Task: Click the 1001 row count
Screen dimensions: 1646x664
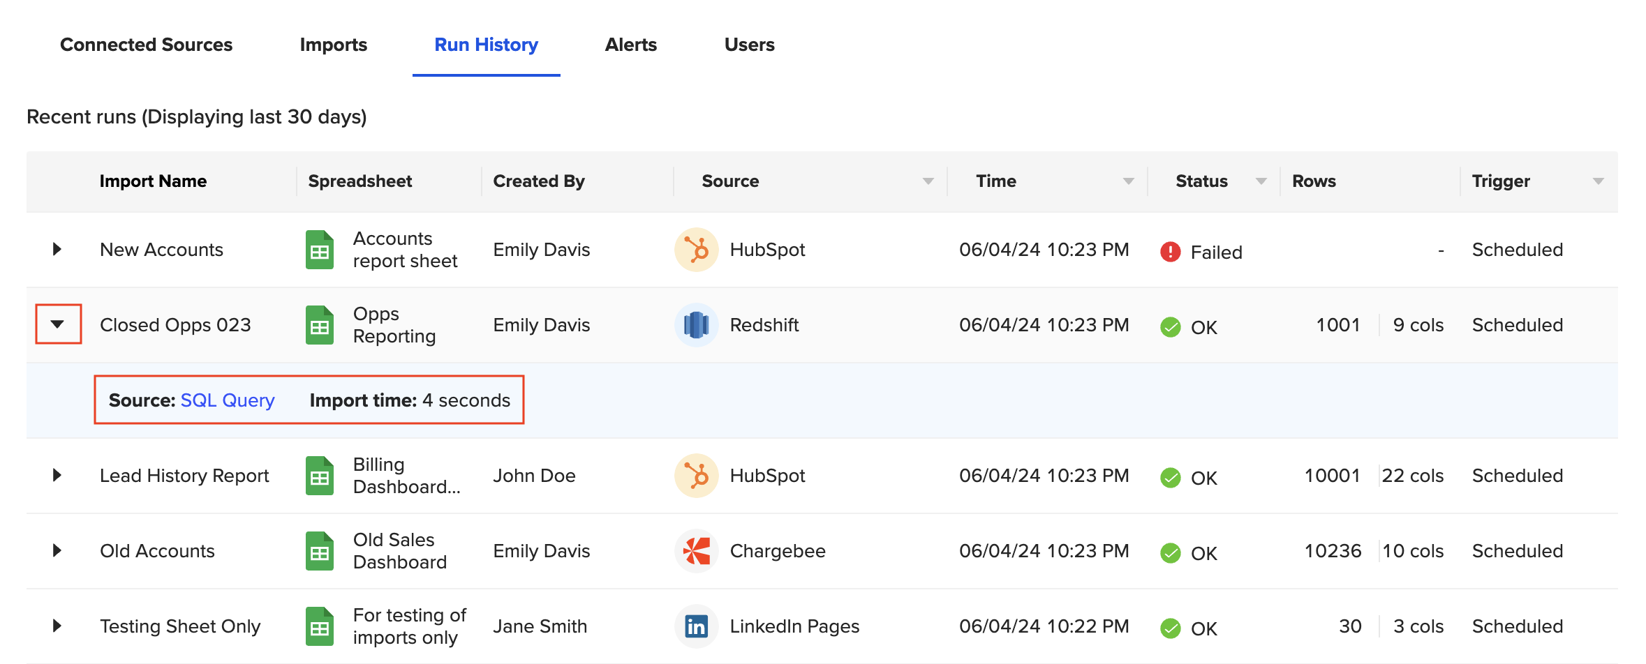Action: click(1338, 325)
